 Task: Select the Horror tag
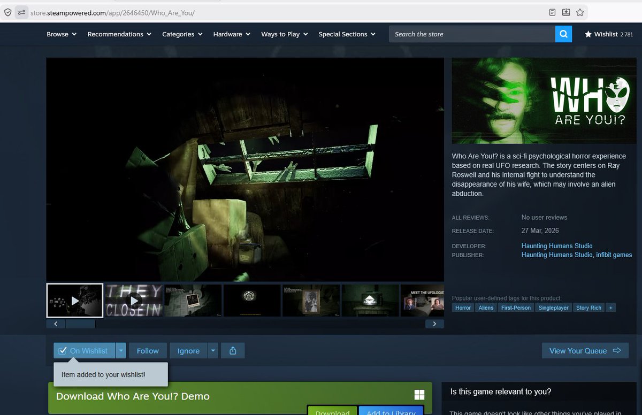coord(463,308)
